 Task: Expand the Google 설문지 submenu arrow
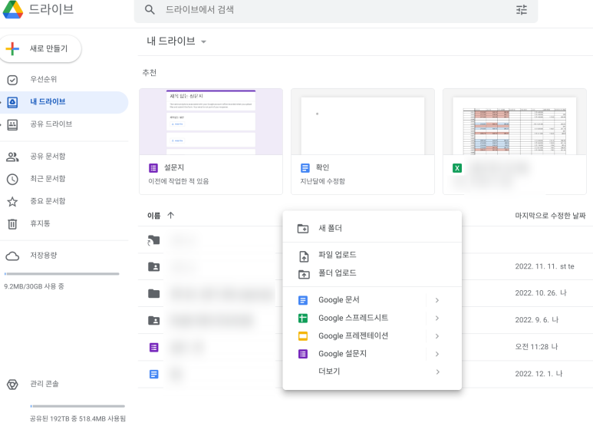point(437,354)
